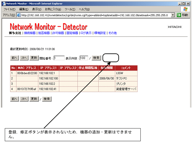The width and height of the screenshot is (192, 142).
Task: Close the Internet Explorer window
Action: pos(188,4)
